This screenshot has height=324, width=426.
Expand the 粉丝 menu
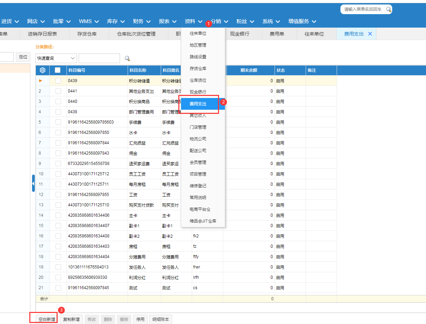[245, 21]
